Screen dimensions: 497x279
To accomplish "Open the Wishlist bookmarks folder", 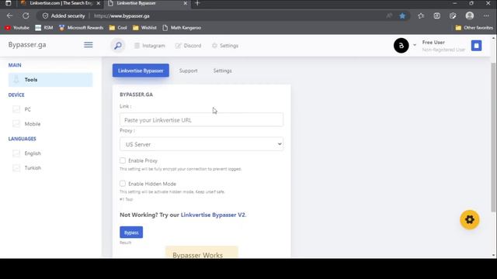I will tap(144, 28).
